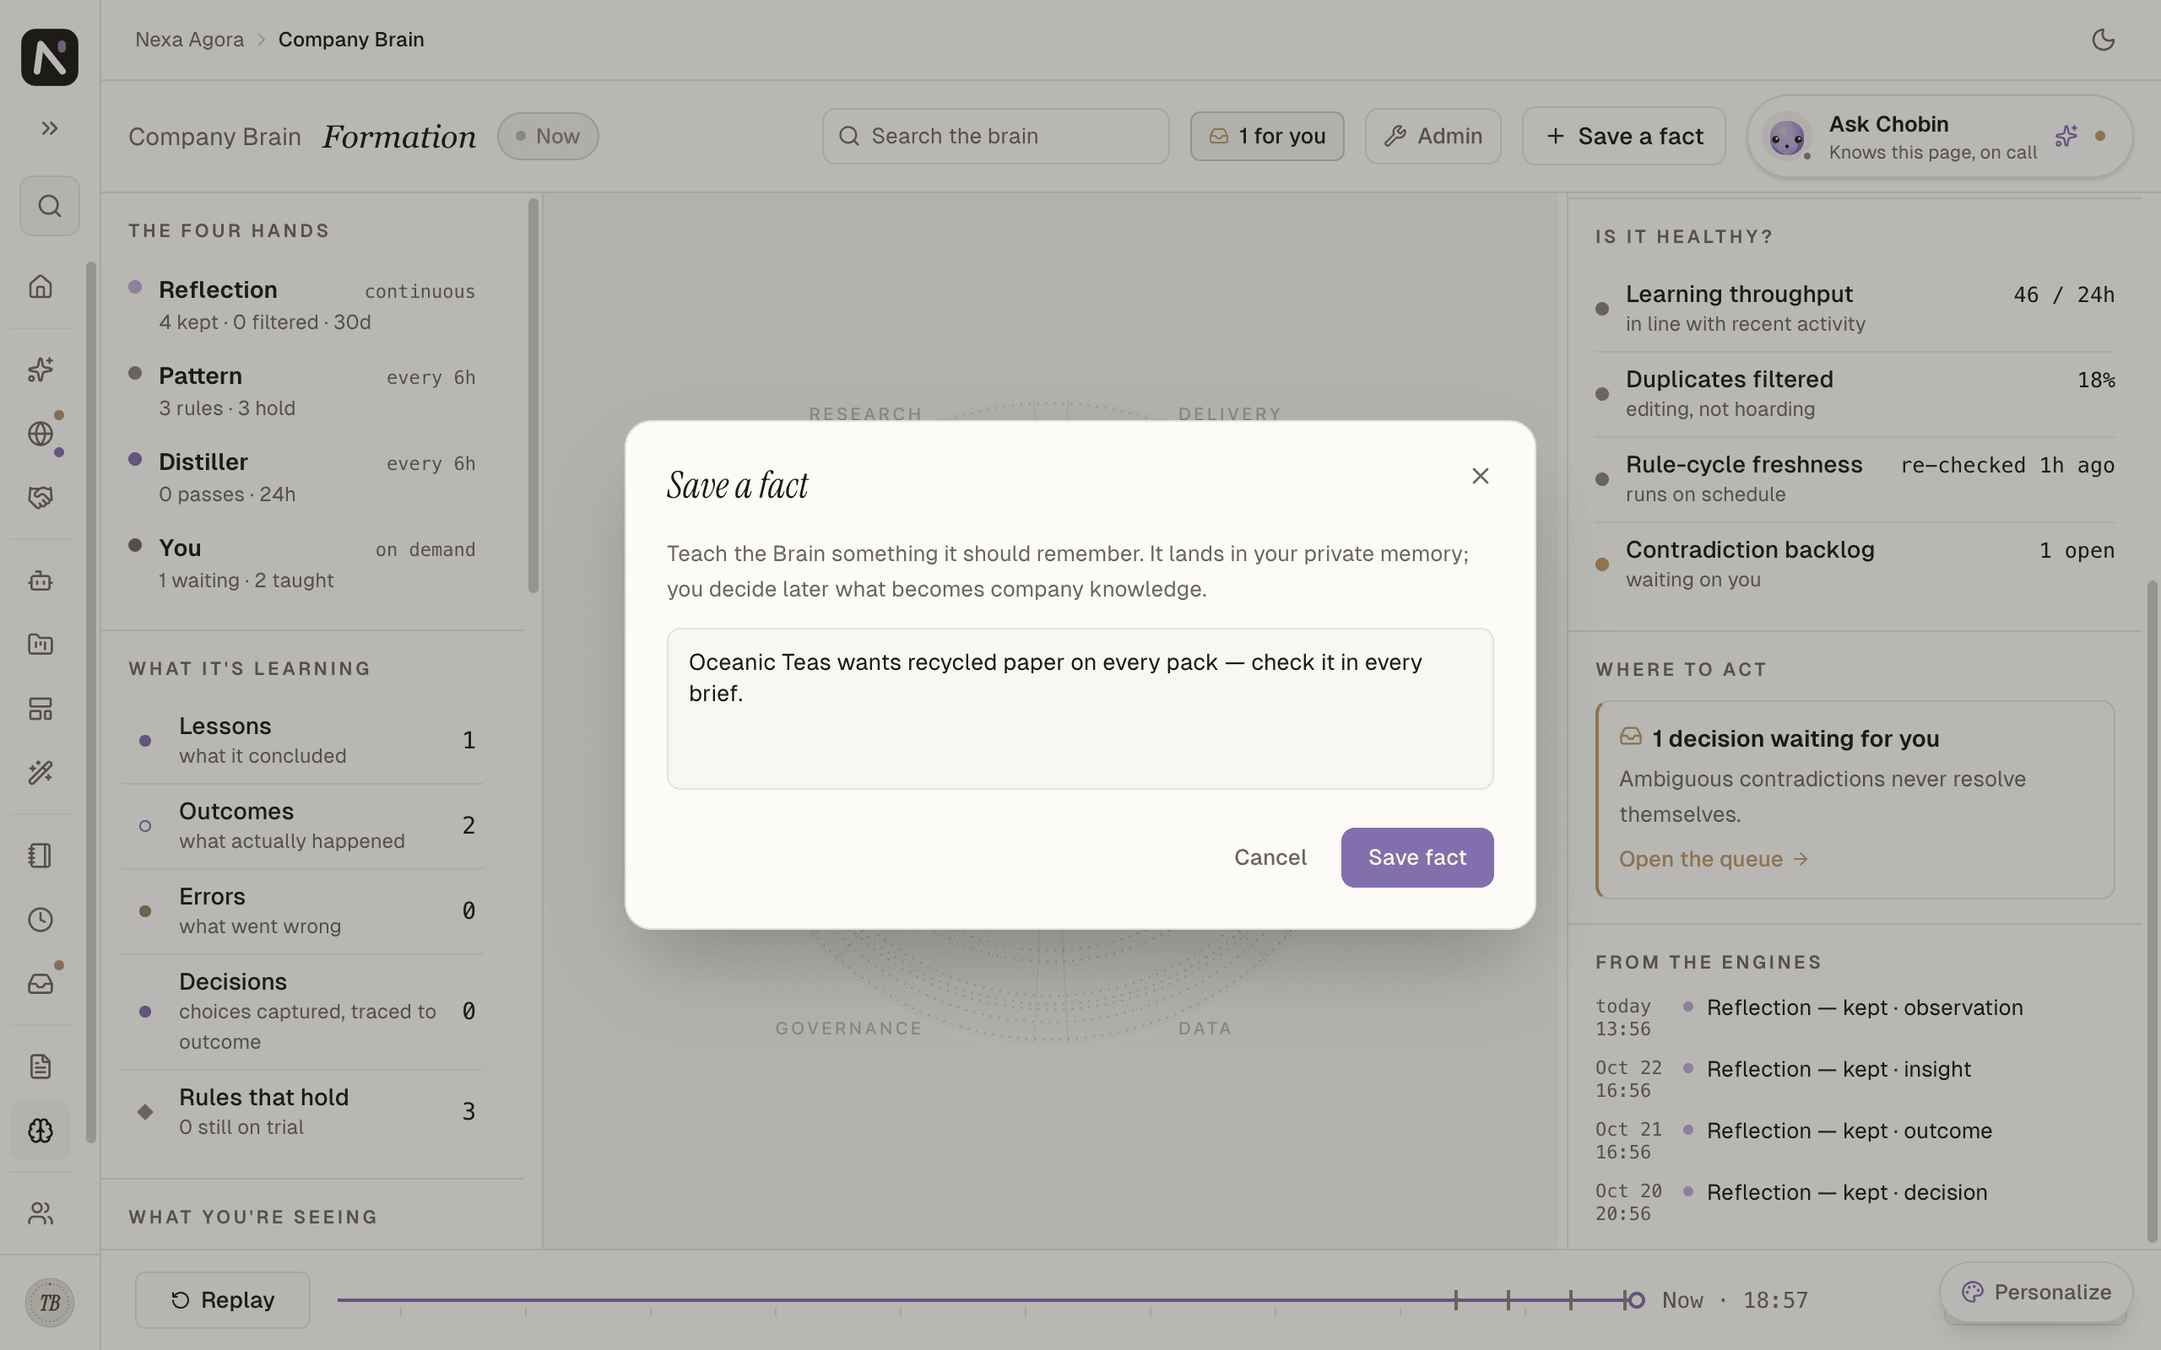This screenshot has height=1350, width=2161.
Task: Click into the fact text area
Action: click(x=1080, y=709)
